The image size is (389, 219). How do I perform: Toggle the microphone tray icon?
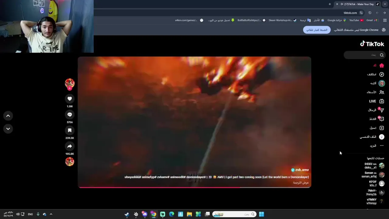tap(38, 214)
